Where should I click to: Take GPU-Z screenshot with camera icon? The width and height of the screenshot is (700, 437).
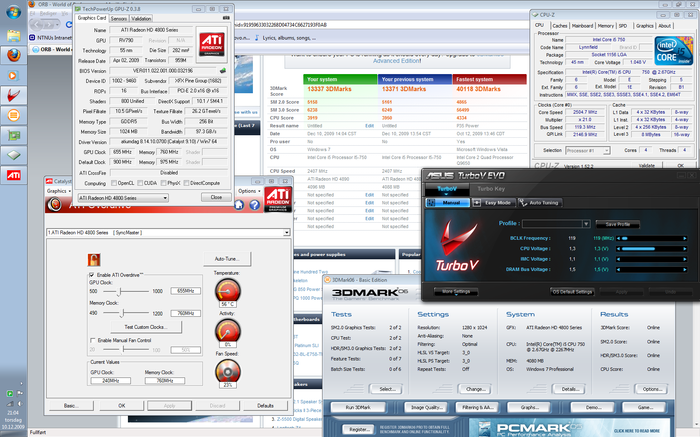226,18
